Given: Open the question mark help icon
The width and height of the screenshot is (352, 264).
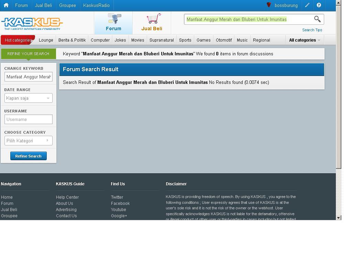Looking at the screenshot, I should pos(319,5).
